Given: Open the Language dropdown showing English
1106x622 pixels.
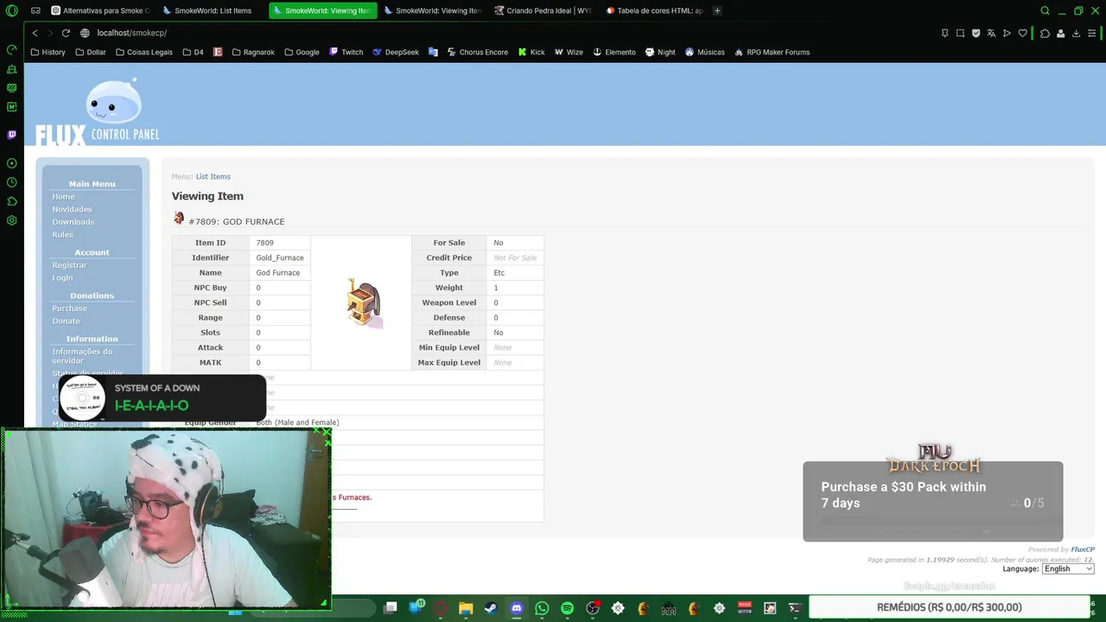Looking at the screenshot, I should tap(1068, 568).
